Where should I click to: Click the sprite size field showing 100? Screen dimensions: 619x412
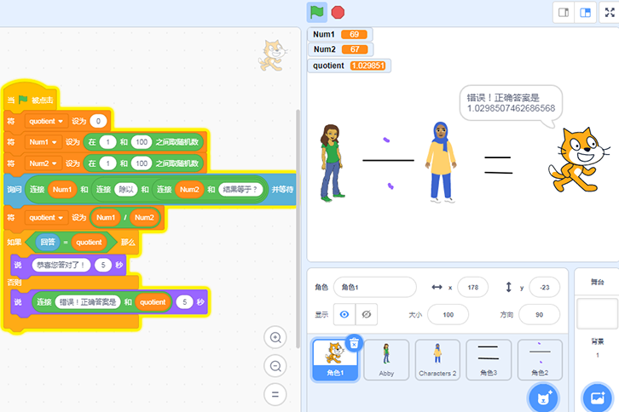(x=442, y=314)
